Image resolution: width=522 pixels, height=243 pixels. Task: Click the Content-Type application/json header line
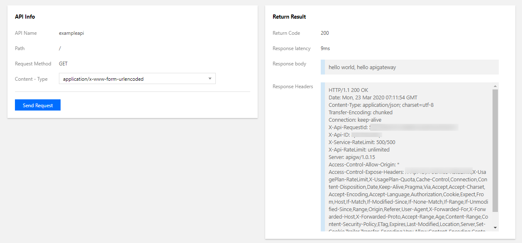click(381, 105)
